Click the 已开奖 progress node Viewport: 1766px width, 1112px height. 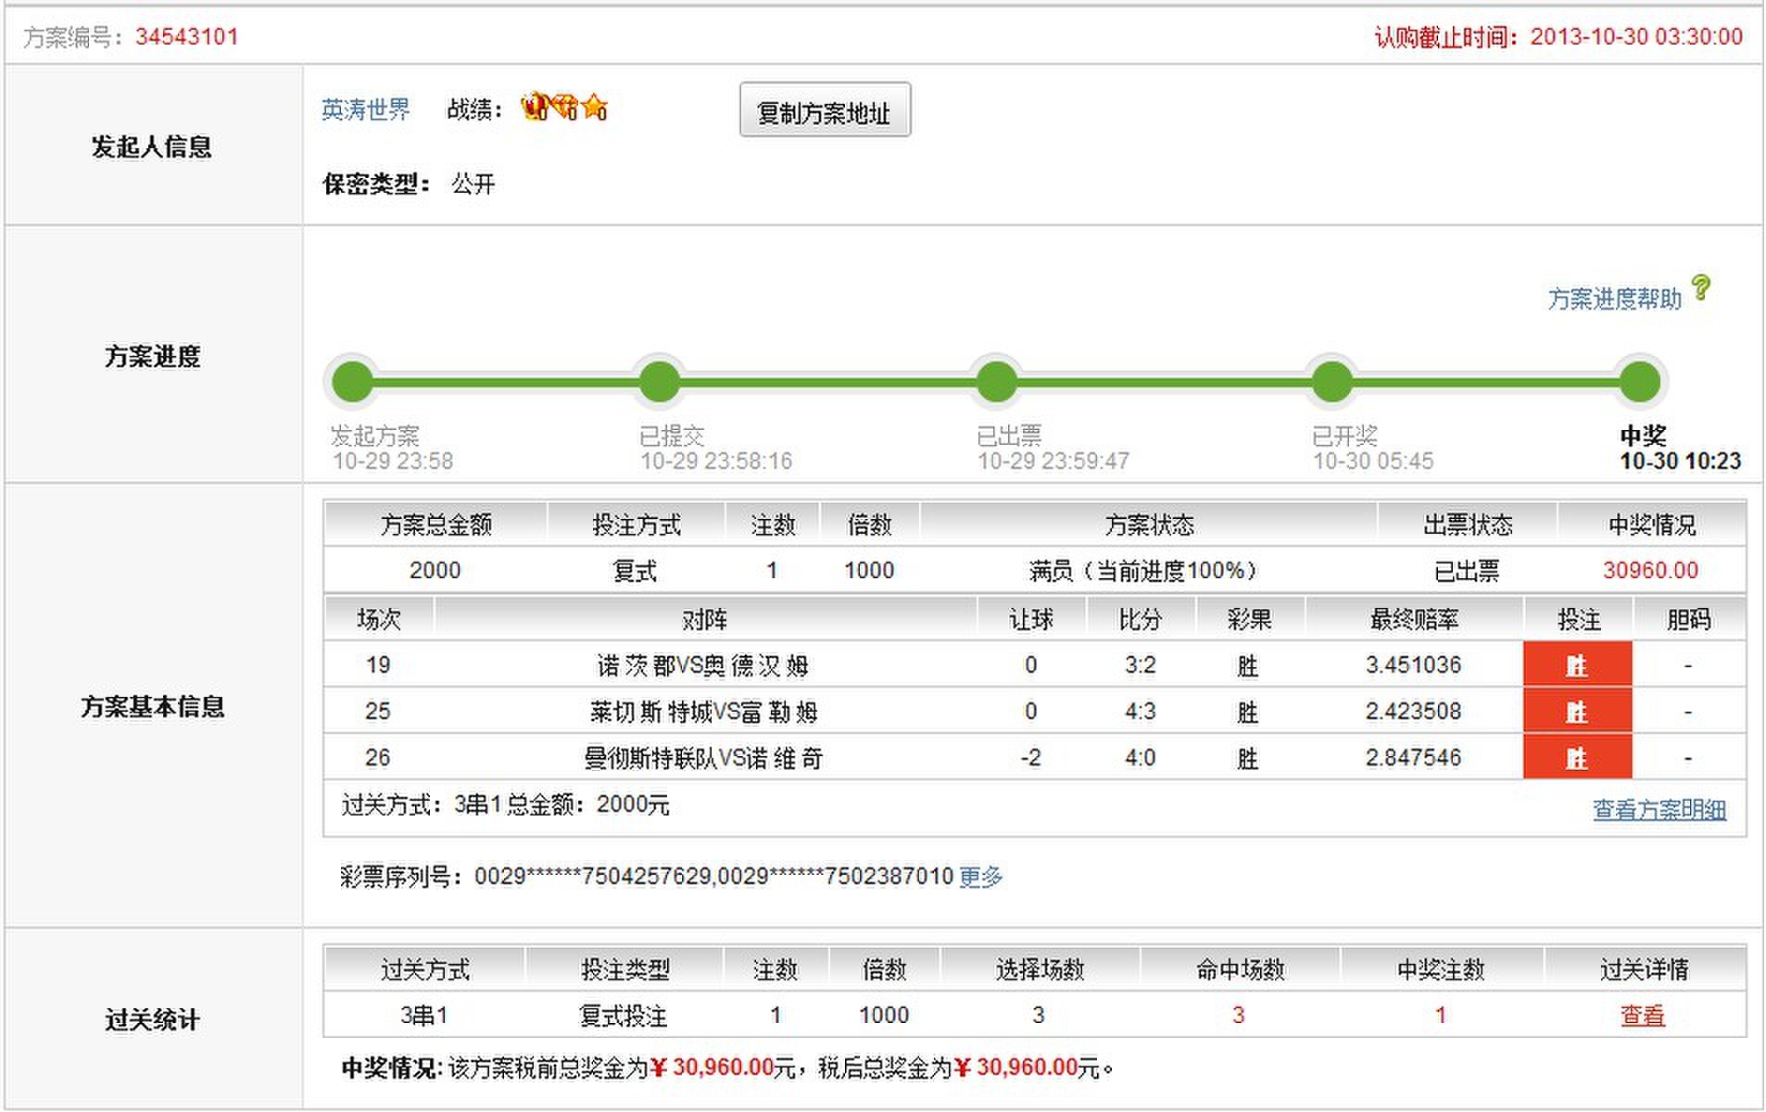[1332, 382]
